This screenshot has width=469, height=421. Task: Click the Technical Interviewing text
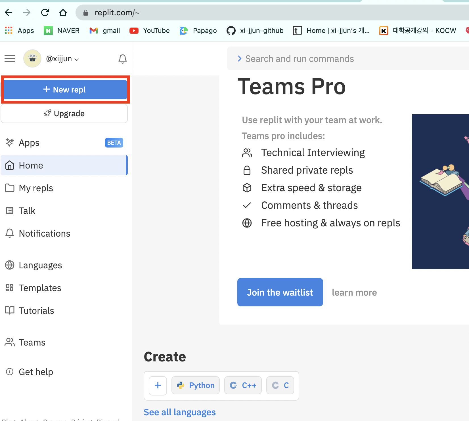pyautogui.click(x=313, y=153)
